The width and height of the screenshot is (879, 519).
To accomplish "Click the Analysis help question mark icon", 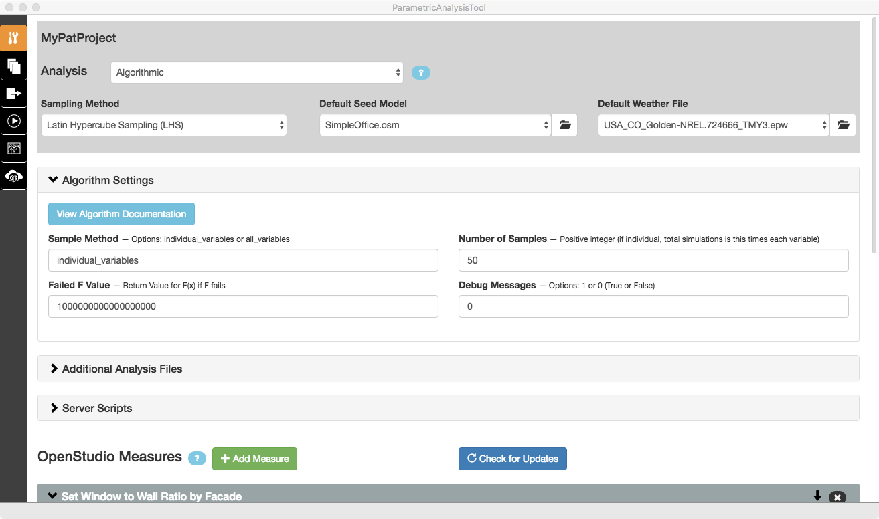I will 420,73.
